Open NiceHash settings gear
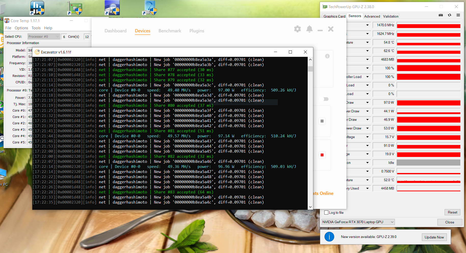Viewport: 466px width, 253px height. tap(297, 29)
